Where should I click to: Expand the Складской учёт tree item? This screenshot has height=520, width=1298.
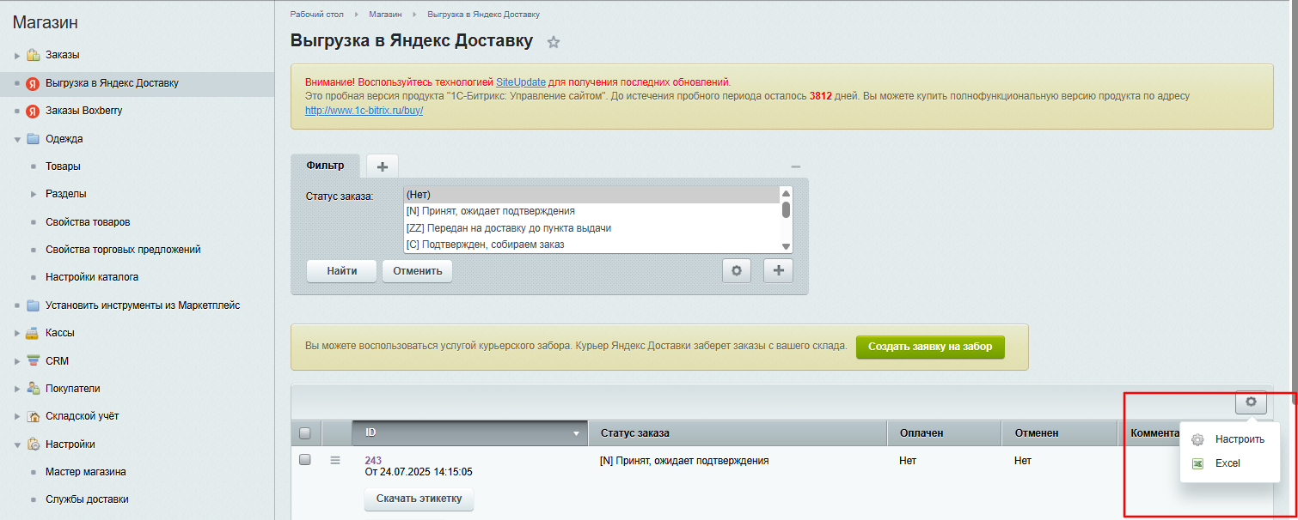point(17,417)
